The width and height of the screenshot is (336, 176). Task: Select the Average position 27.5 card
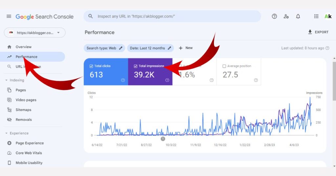point(239,72)
